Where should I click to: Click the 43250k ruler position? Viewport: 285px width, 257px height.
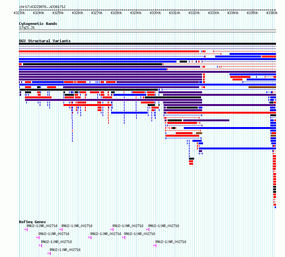point(58,13)
